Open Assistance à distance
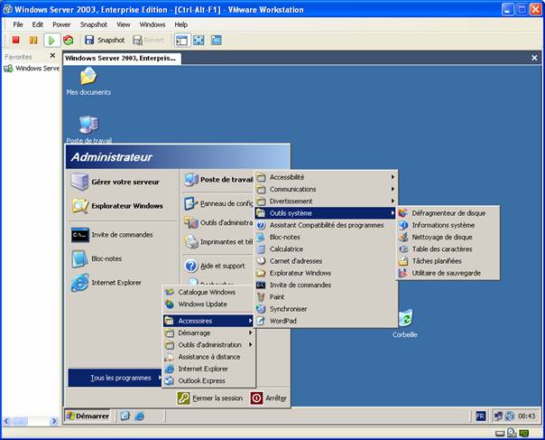Image resolution: width=545 pixels, height=440 pixels. (x=208, y=357)
